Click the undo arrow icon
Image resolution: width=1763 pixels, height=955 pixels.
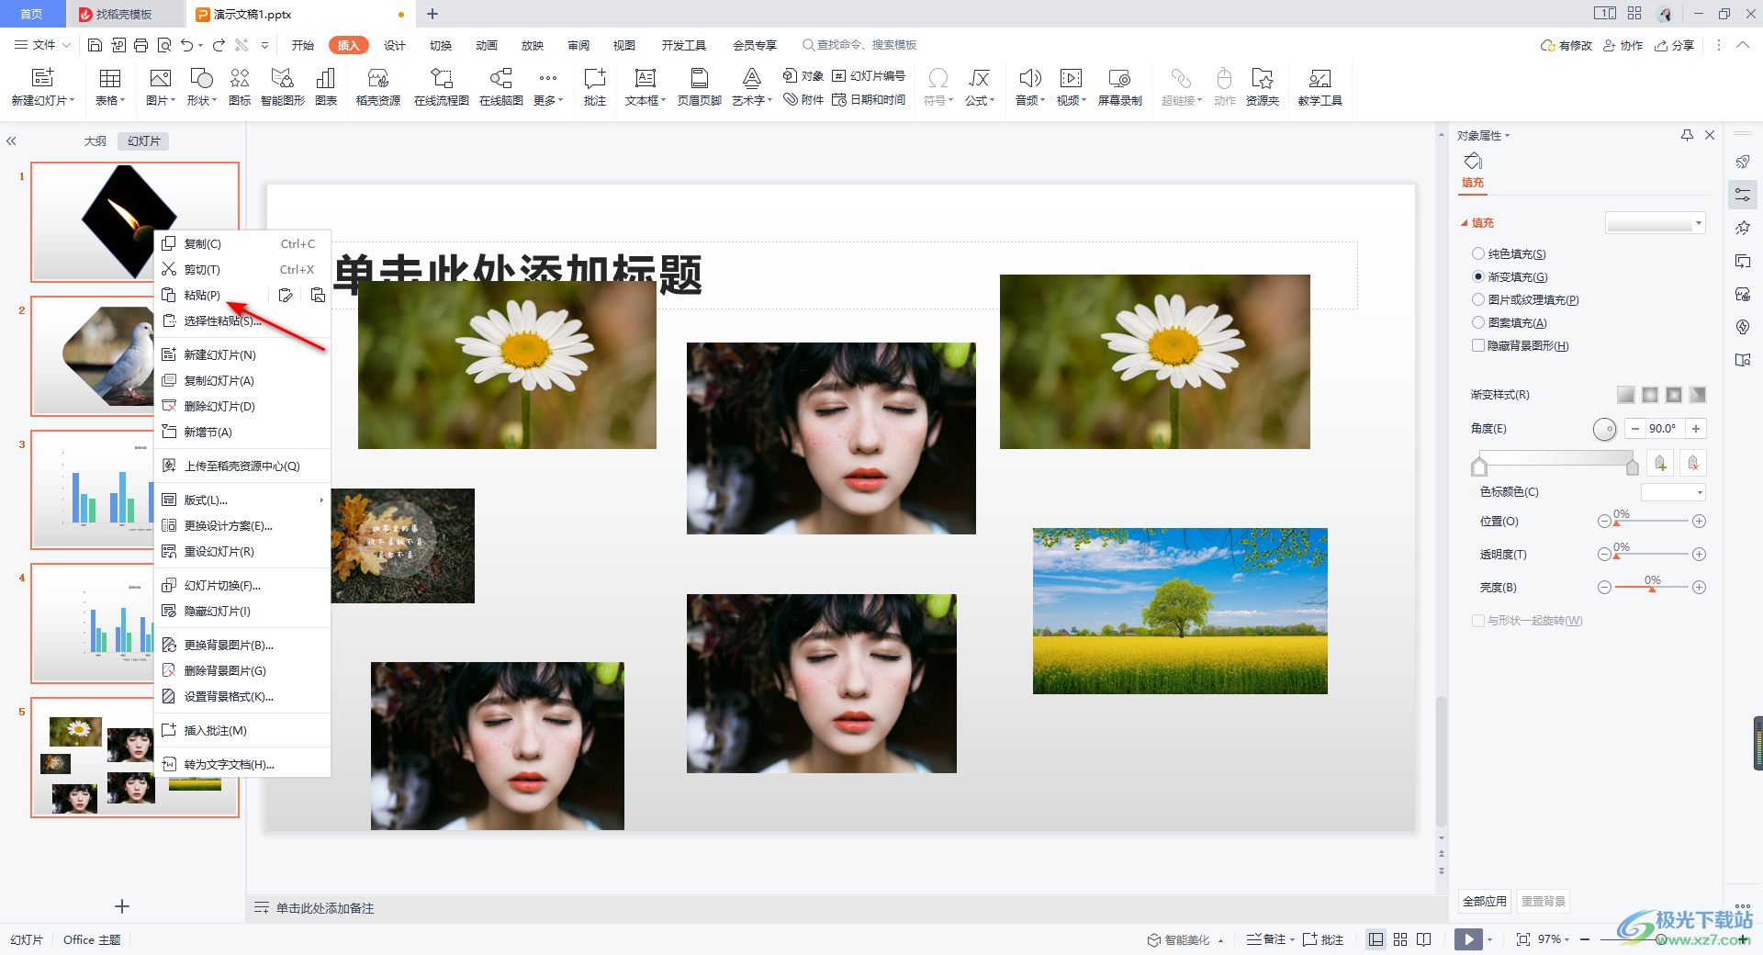(x=187, y=45)
